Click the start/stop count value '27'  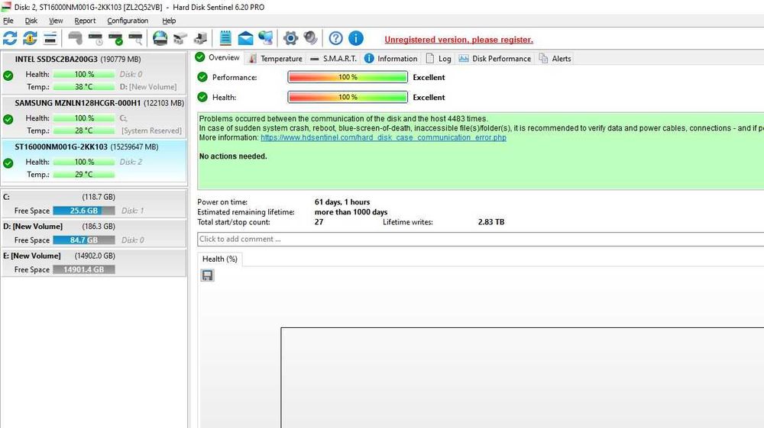(x=319, y=222)
